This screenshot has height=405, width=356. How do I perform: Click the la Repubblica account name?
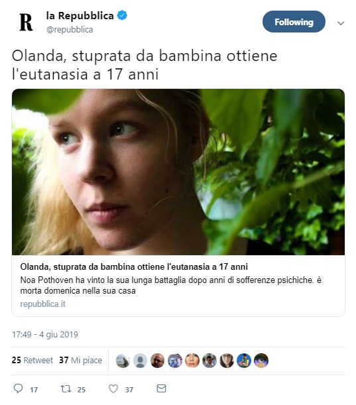pyautogui.click(x=80, y=16)
